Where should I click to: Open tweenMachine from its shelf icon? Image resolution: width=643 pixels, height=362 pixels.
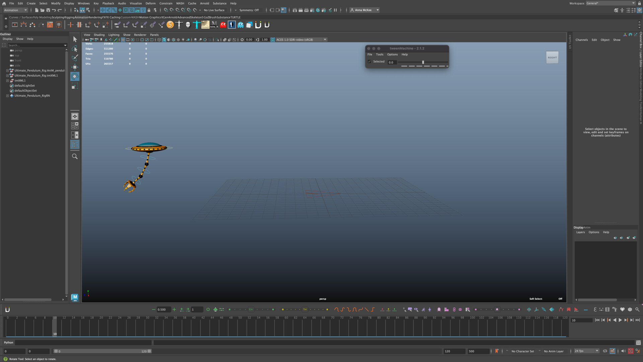pos(205,24)
